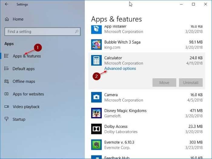The width and height of the screenshot is (212, 159).
Task: Click the 23.3 MB size value
Action: [x=196, y=126]
